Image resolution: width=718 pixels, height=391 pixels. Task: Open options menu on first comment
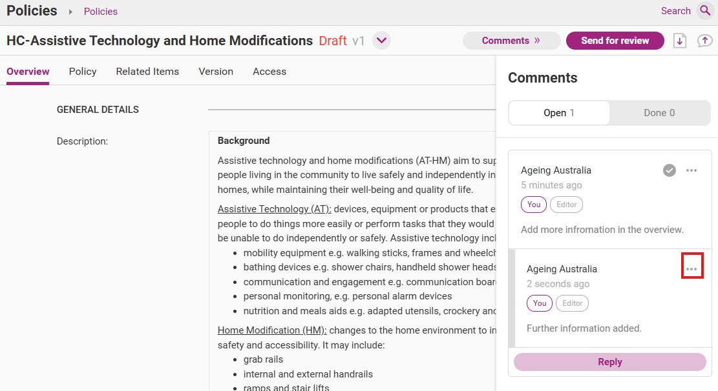point(692,170)
